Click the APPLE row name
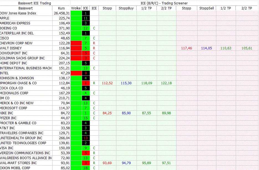This screenshot has height=170, width=259. tap(5, 18)
